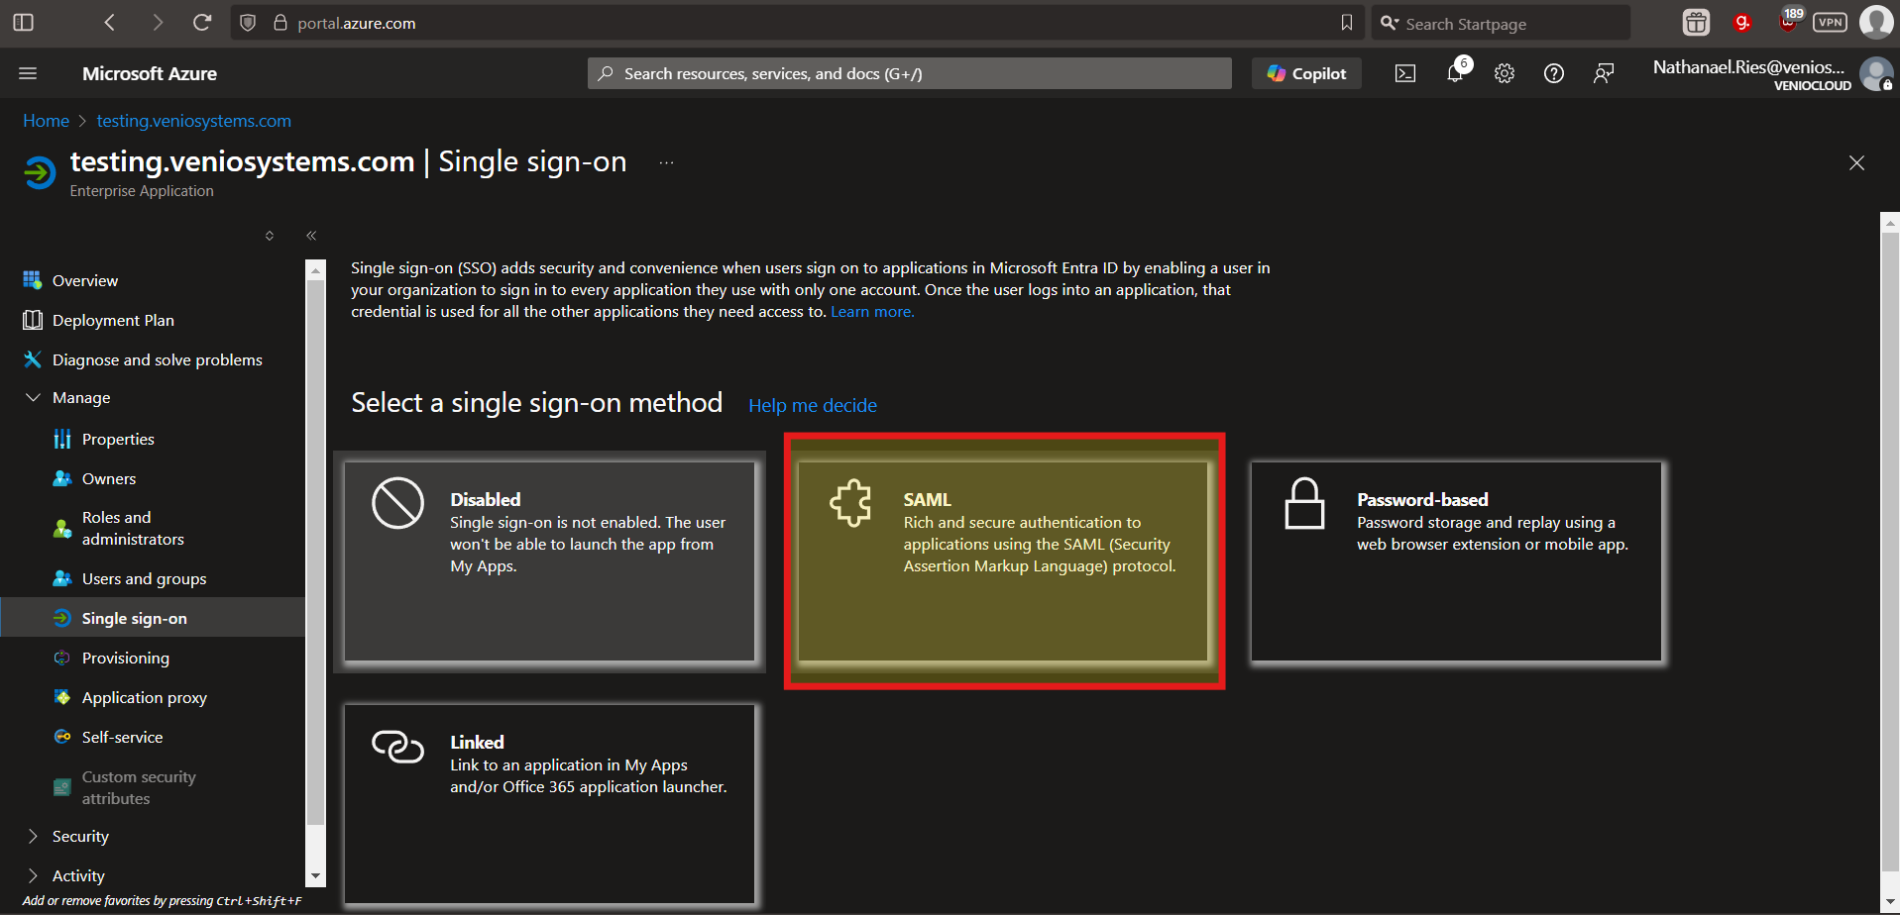Focus the Search resources, services, and docs box
Screen dimensions: 1900x915
point(910,73)
